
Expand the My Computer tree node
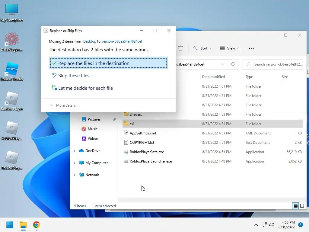(x=74, y=163)
